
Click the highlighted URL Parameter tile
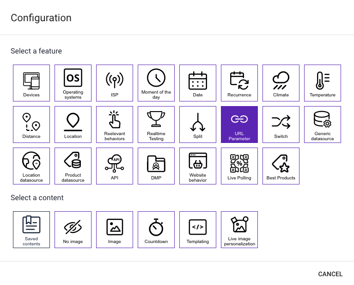239,125
